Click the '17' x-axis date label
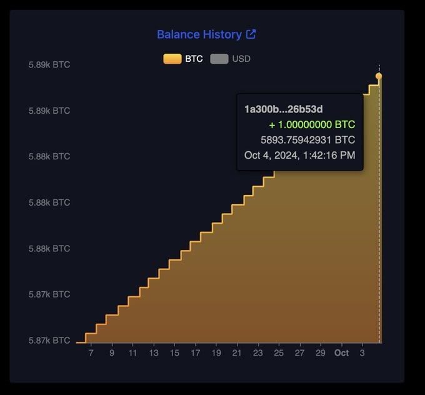 point(196,352)
